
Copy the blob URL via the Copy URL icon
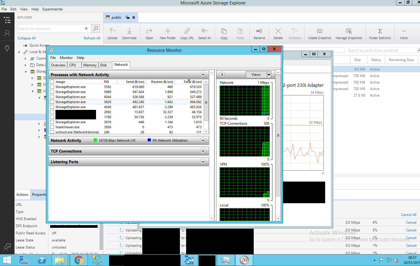click(x=187, y=33)
